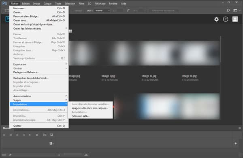Screen dimensions: 243x158
Task: Choose Ouvrir sous menu entry
Action: pyautogui.click(x=39, y=20)
